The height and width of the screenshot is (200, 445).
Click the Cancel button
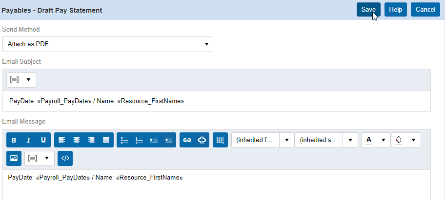tap(425, 10)
